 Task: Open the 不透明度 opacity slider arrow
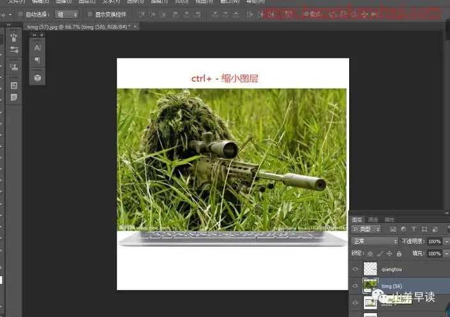[447, 242]
